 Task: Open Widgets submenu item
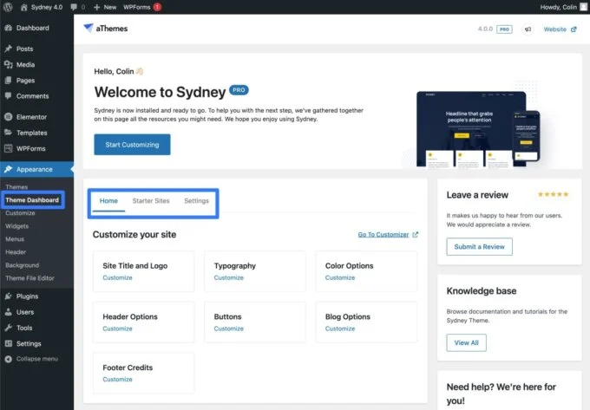click(17, 226)
